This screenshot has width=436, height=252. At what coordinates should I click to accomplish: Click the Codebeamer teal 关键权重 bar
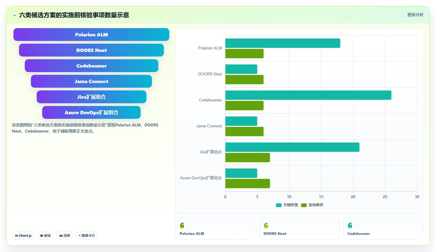[308, 95]
